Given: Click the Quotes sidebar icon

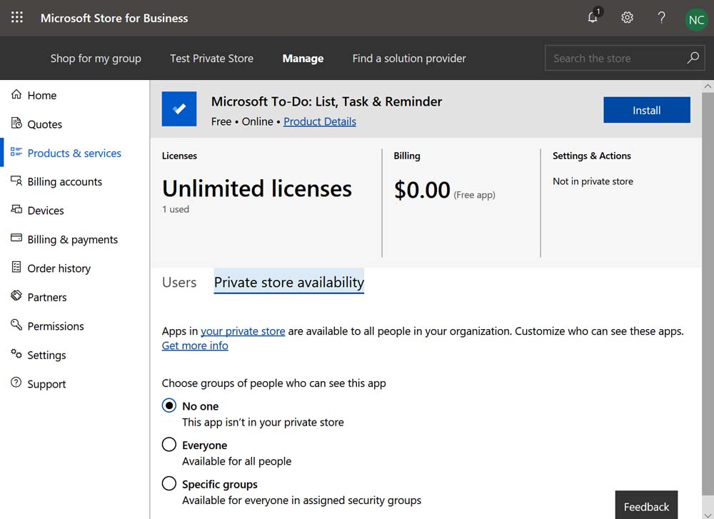Looking at the screenshot, I should click(x=16, y=124).
